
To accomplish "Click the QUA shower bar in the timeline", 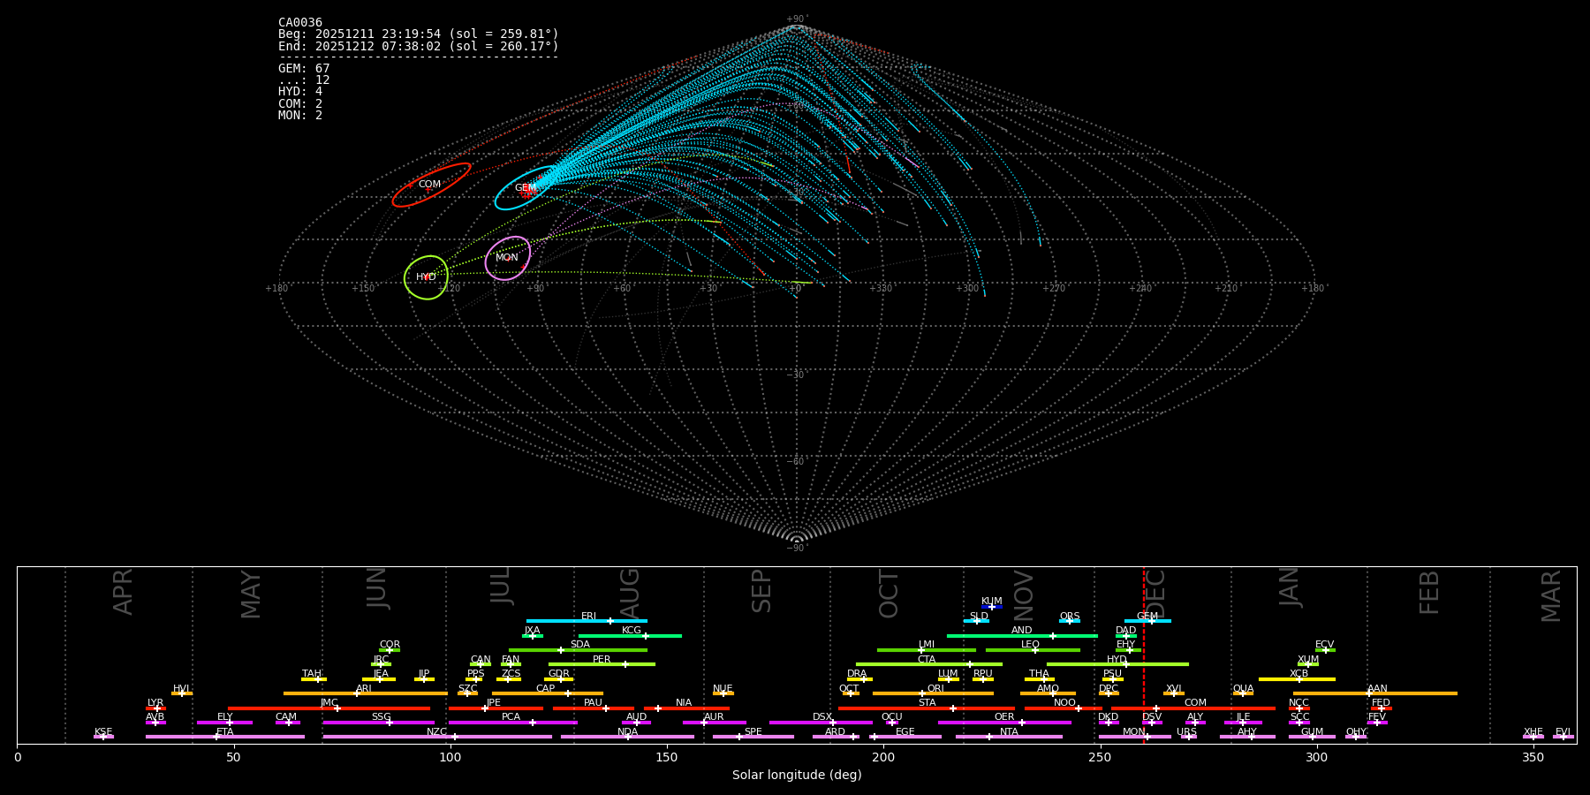I will tap(1243, 693).
